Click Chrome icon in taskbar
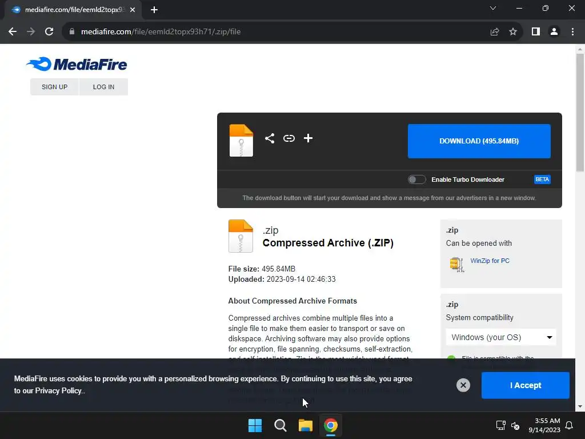585x439 pixels. coord(331,425)
